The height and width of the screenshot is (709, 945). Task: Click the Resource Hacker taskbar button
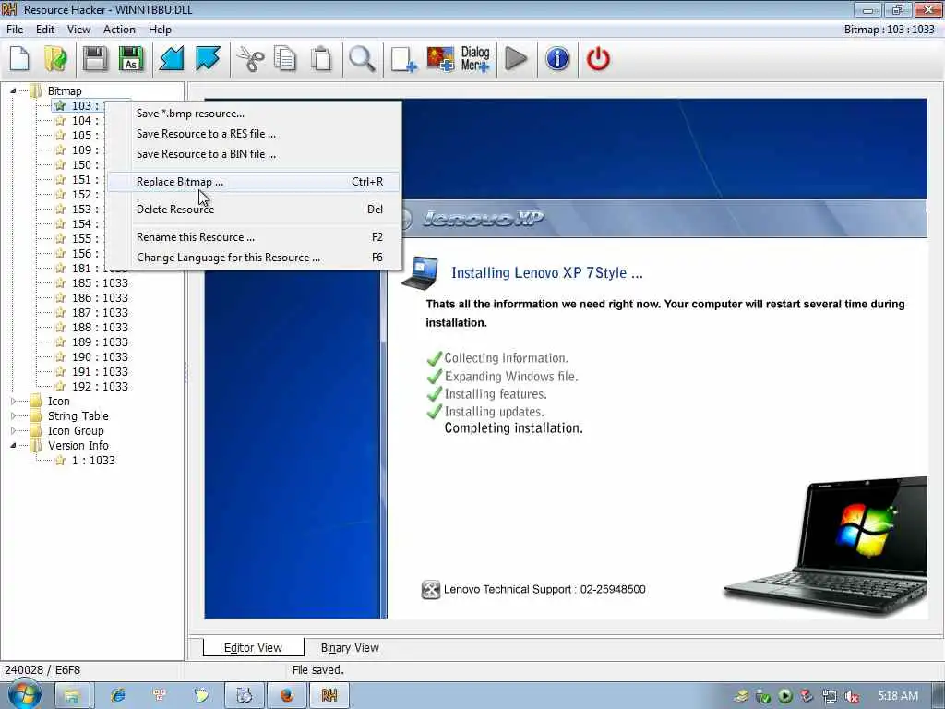coord(329,696)
